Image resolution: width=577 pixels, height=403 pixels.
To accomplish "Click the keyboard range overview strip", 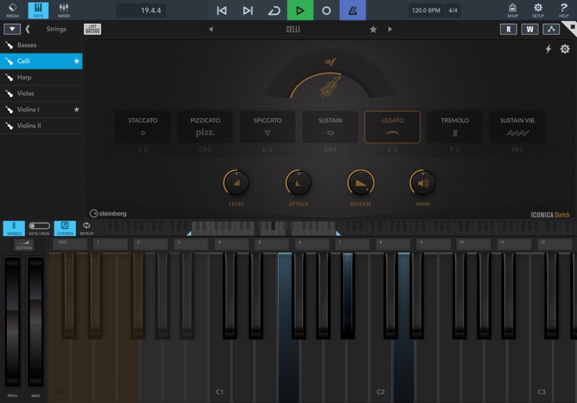I will [x=340, y=229].
